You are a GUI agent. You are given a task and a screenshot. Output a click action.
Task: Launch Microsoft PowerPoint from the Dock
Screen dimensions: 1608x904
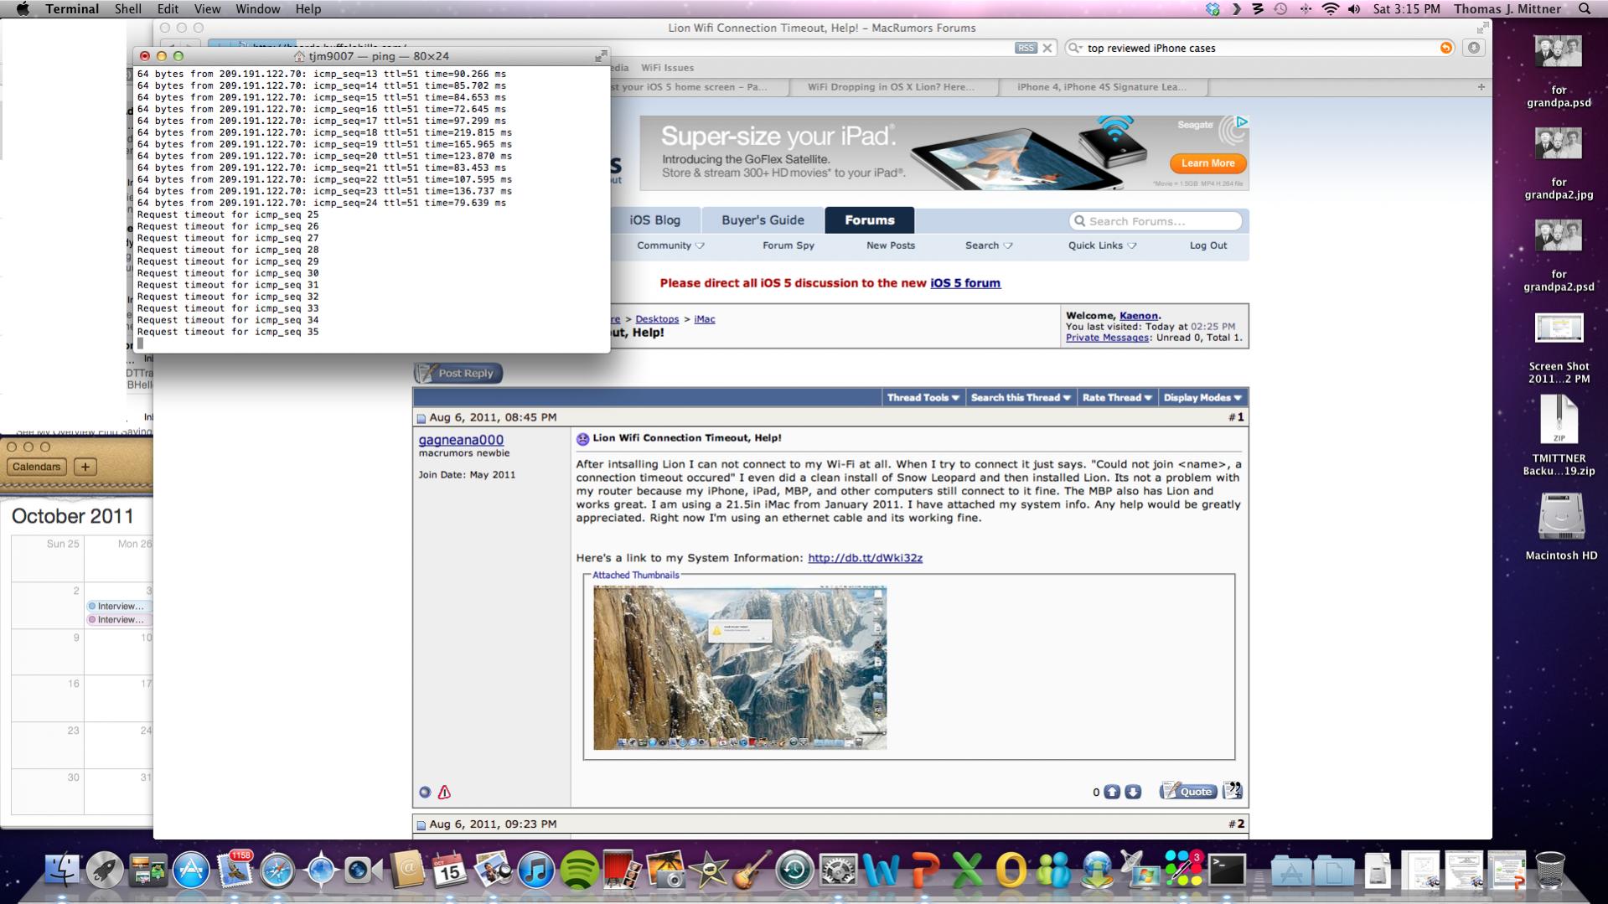924,870
